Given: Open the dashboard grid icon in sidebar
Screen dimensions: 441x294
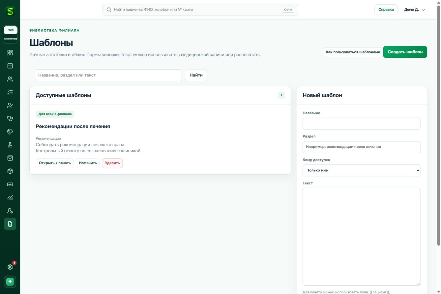Looking at the screenshot, I should coord(10,53).
